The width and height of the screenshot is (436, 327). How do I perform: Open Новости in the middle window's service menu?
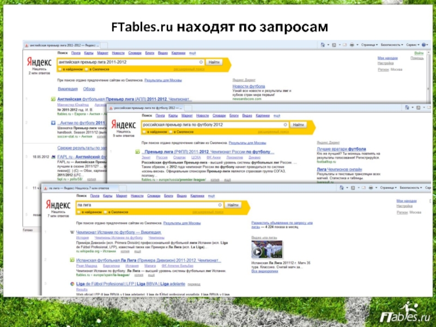pyautogui.click(x=202, y=116)
